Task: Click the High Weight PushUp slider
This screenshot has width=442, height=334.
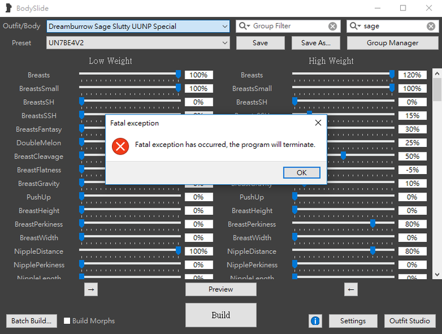Action: pos(343,197)
